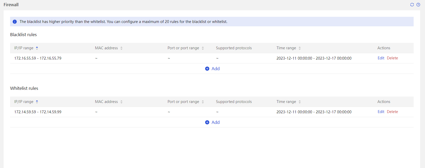Sort Blacklist rules by Time range

(x=300, y=48)
